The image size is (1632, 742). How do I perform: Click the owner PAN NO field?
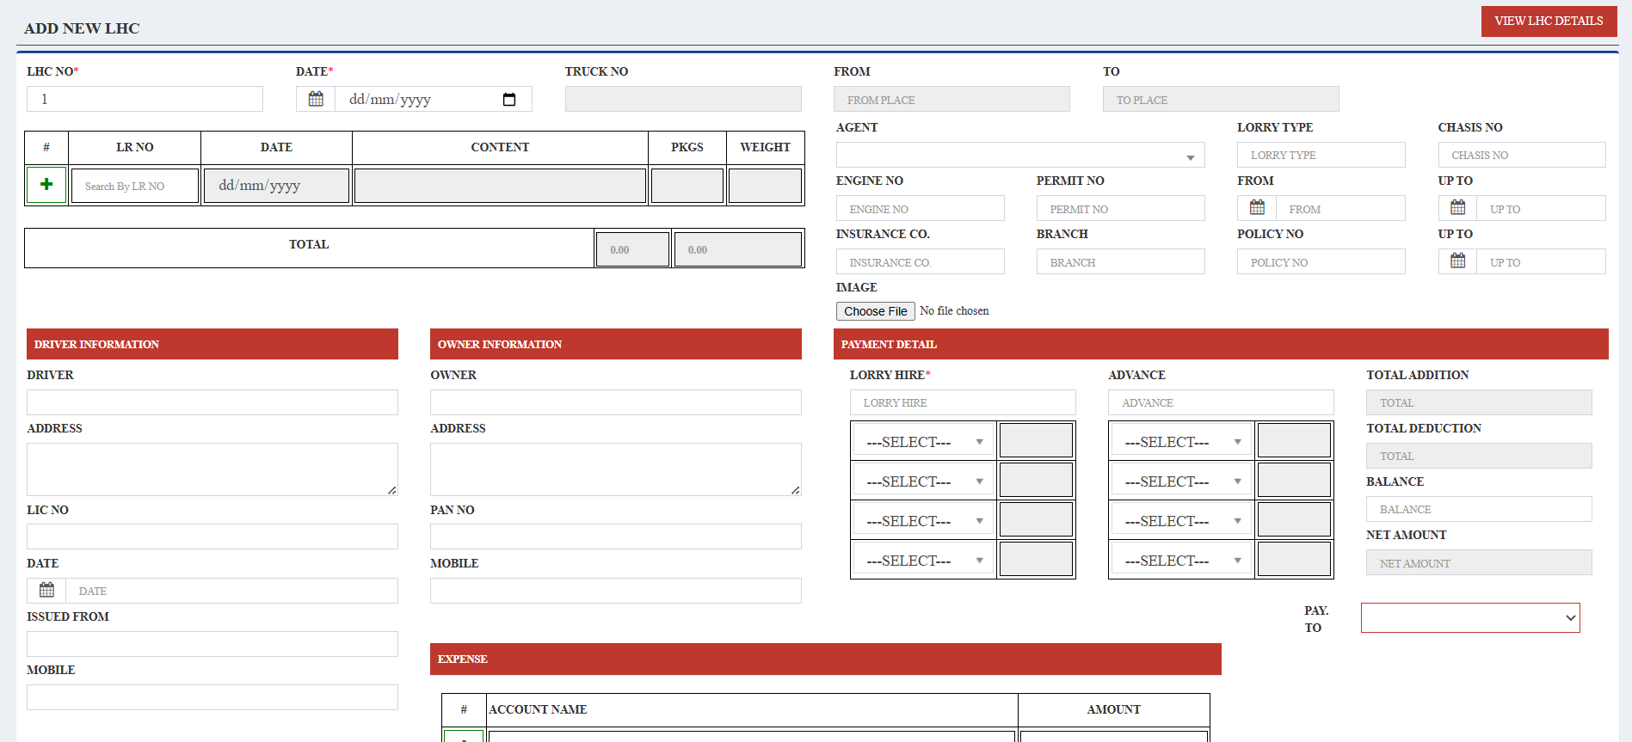coord(615,537)
